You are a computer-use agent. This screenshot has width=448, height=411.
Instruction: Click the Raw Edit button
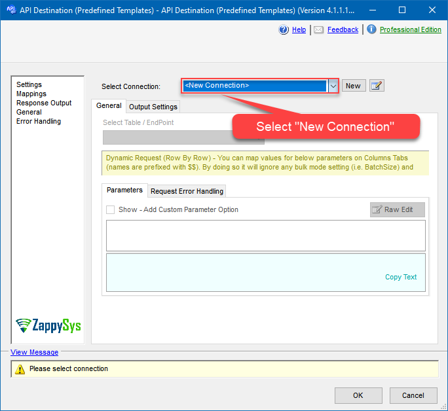coord(397,210)
